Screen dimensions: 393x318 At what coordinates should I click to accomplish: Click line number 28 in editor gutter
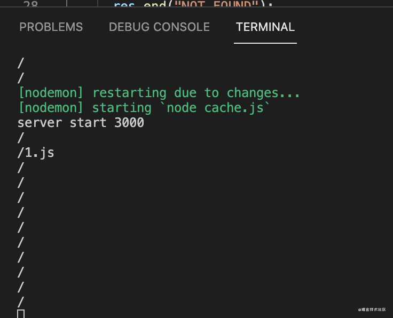tap(30, 4)
